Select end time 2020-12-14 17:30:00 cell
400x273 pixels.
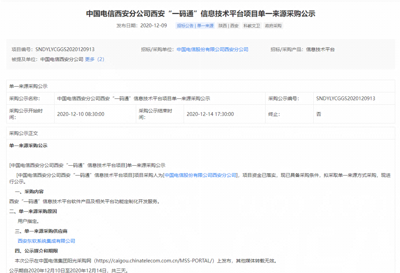(210, 114)
